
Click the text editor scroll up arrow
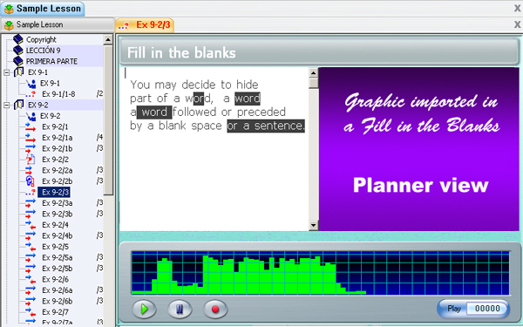[313, 72]
